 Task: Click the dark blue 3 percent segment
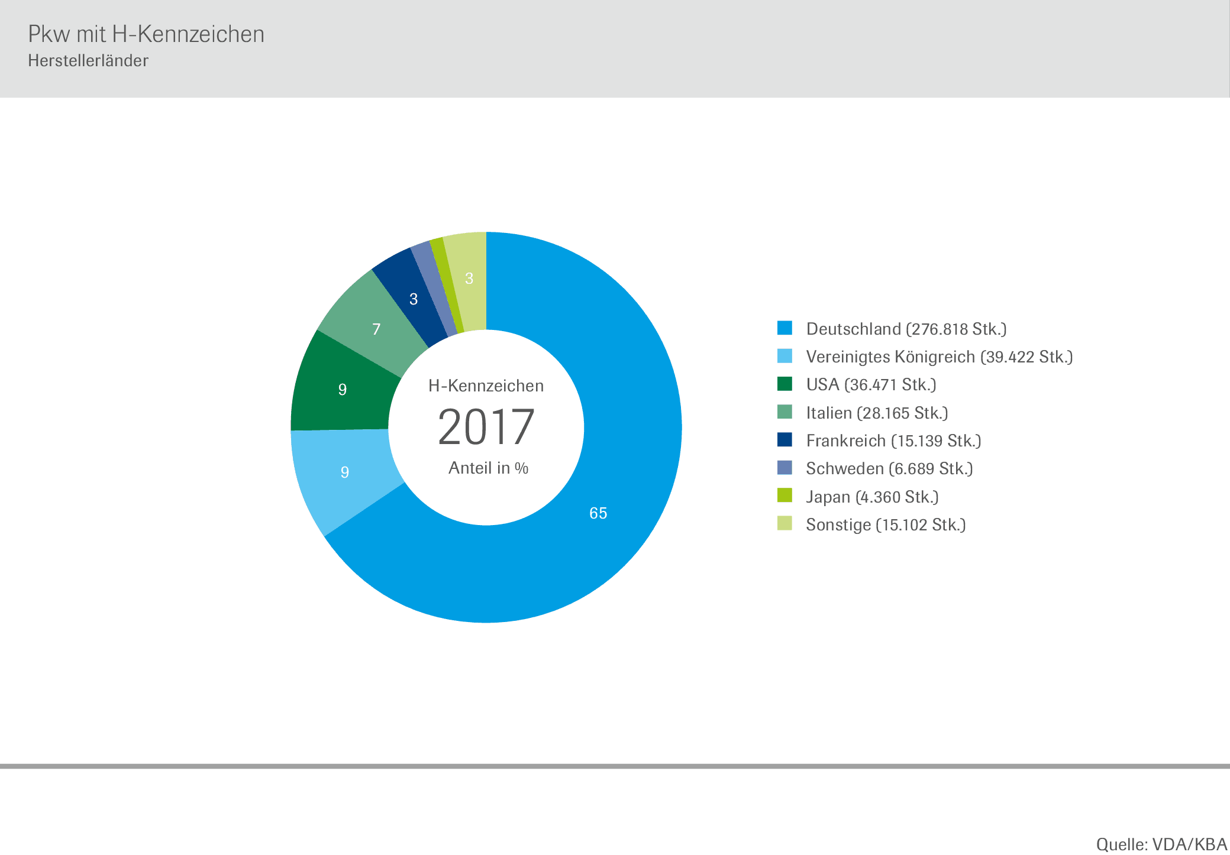(x=414, y=299)
